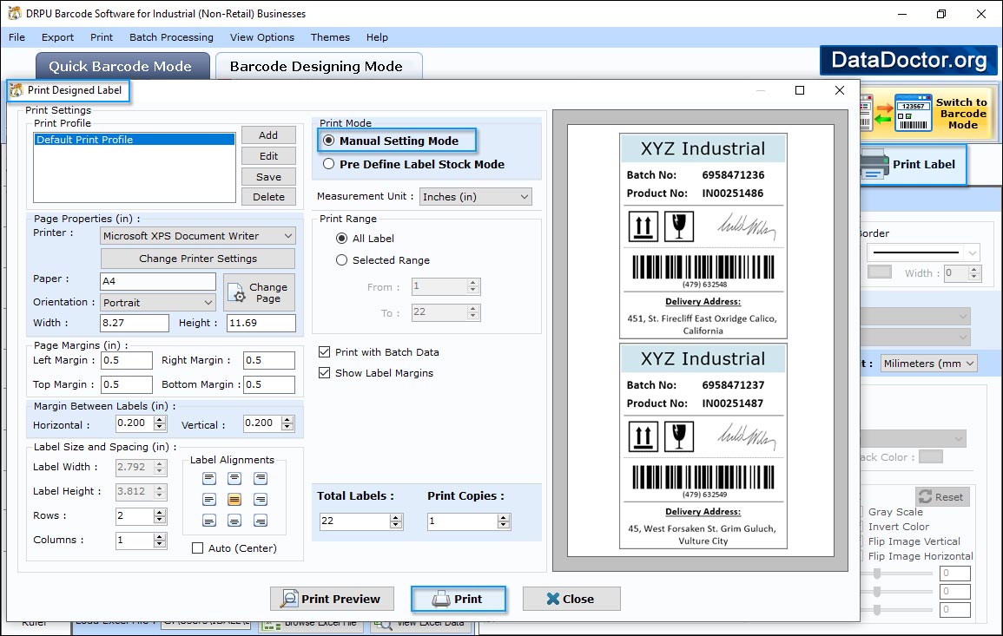
Task: Click the Back Color swatch
Action: (x=931, y=456)
